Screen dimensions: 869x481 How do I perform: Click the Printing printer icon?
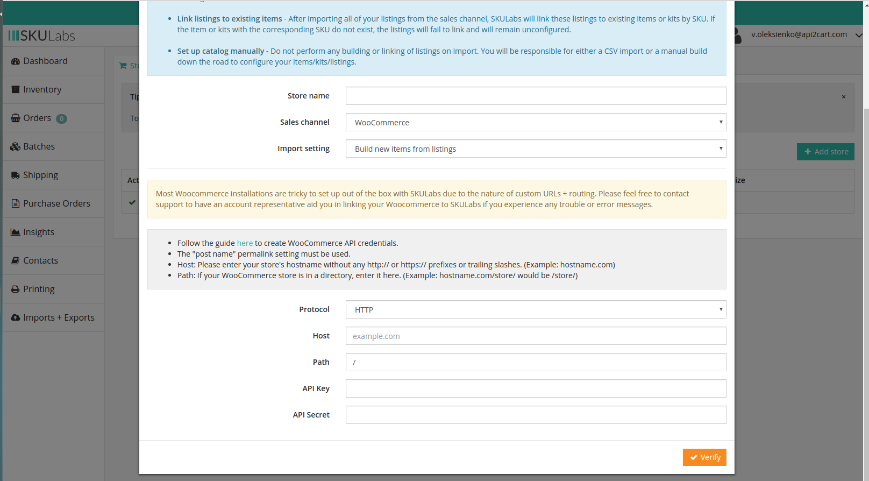[15, 289]
